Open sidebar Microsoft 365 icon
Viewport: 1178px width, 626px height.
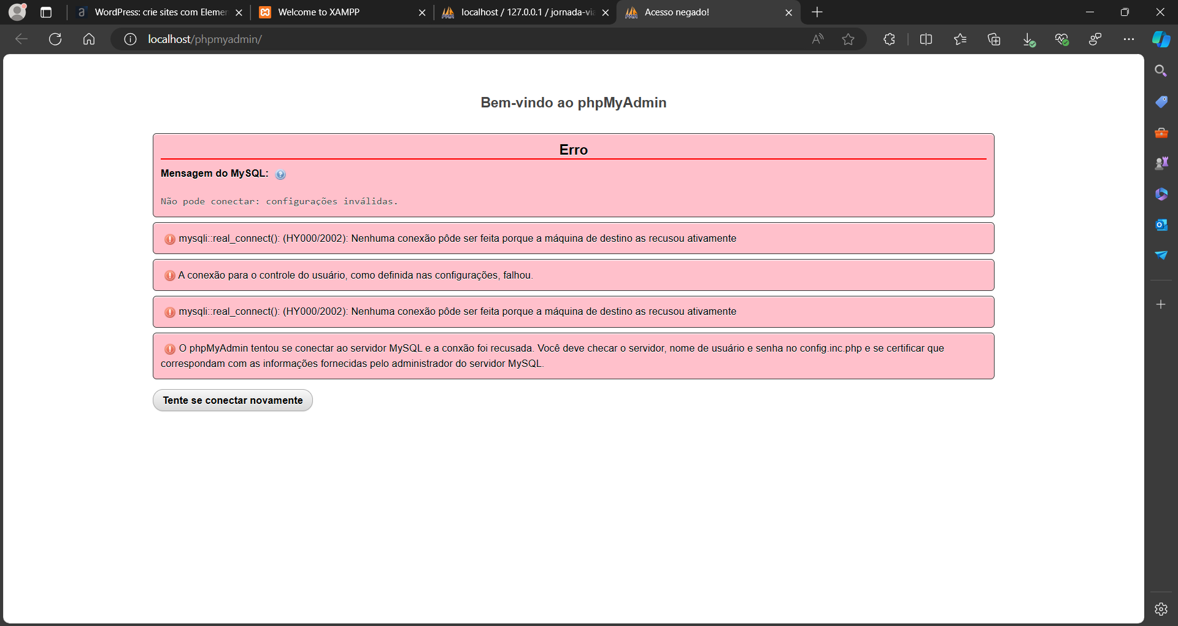[1161, 194]
